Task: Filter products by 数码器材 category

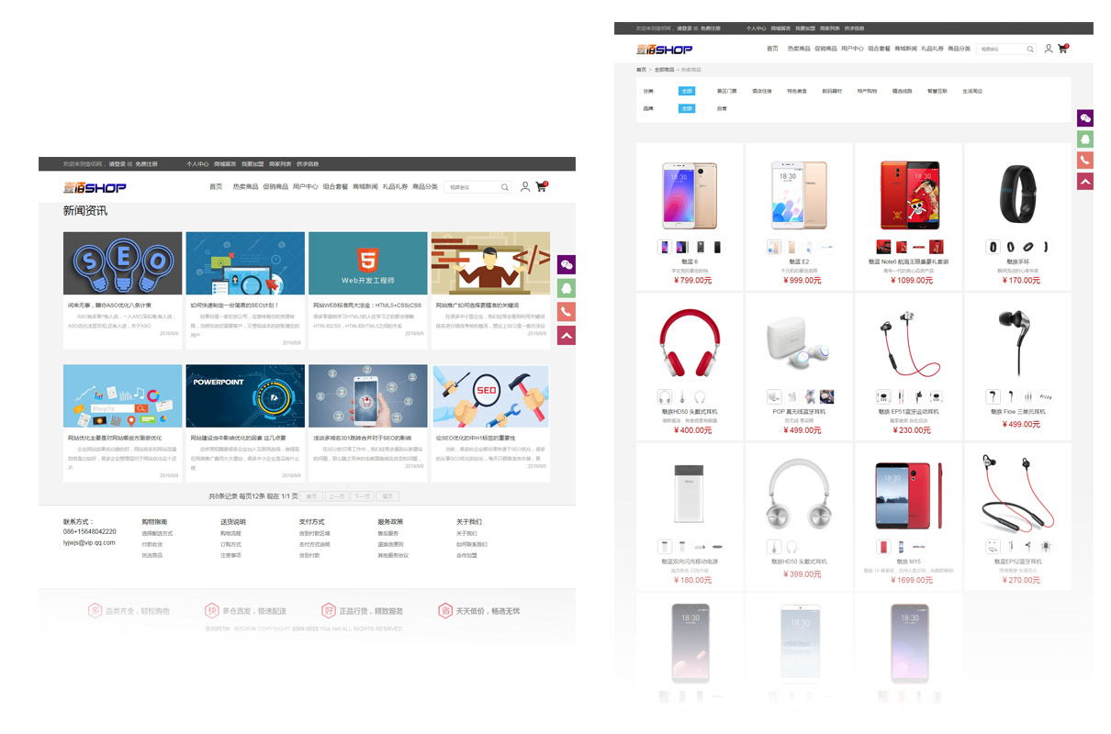Action: pyautogui.click(x=832, y=91)
